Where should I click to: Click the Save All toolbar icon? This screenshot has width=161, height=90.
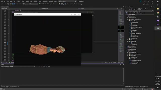click(15, 4)
